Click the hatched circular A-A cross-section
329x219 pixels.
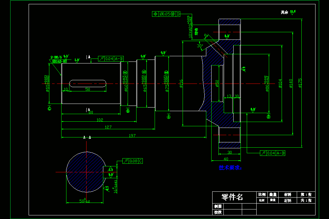click(86, 172)
